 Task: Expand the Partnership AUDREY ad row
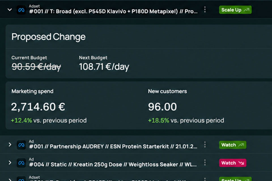pos(10,145)
